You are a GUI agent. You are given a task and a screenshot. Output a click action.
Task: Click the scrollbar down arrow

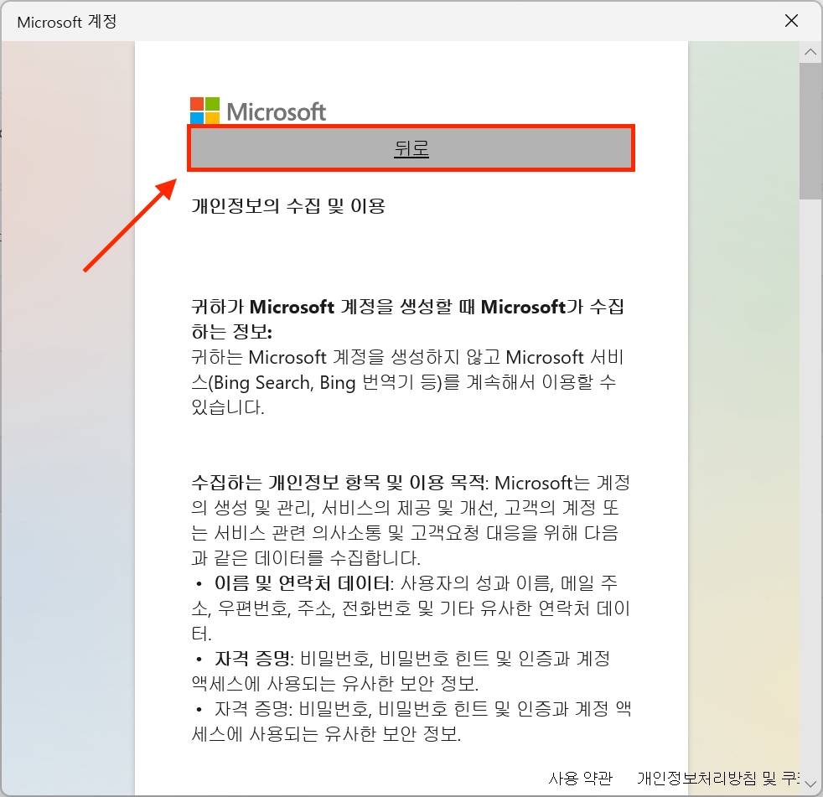[810, 784]
